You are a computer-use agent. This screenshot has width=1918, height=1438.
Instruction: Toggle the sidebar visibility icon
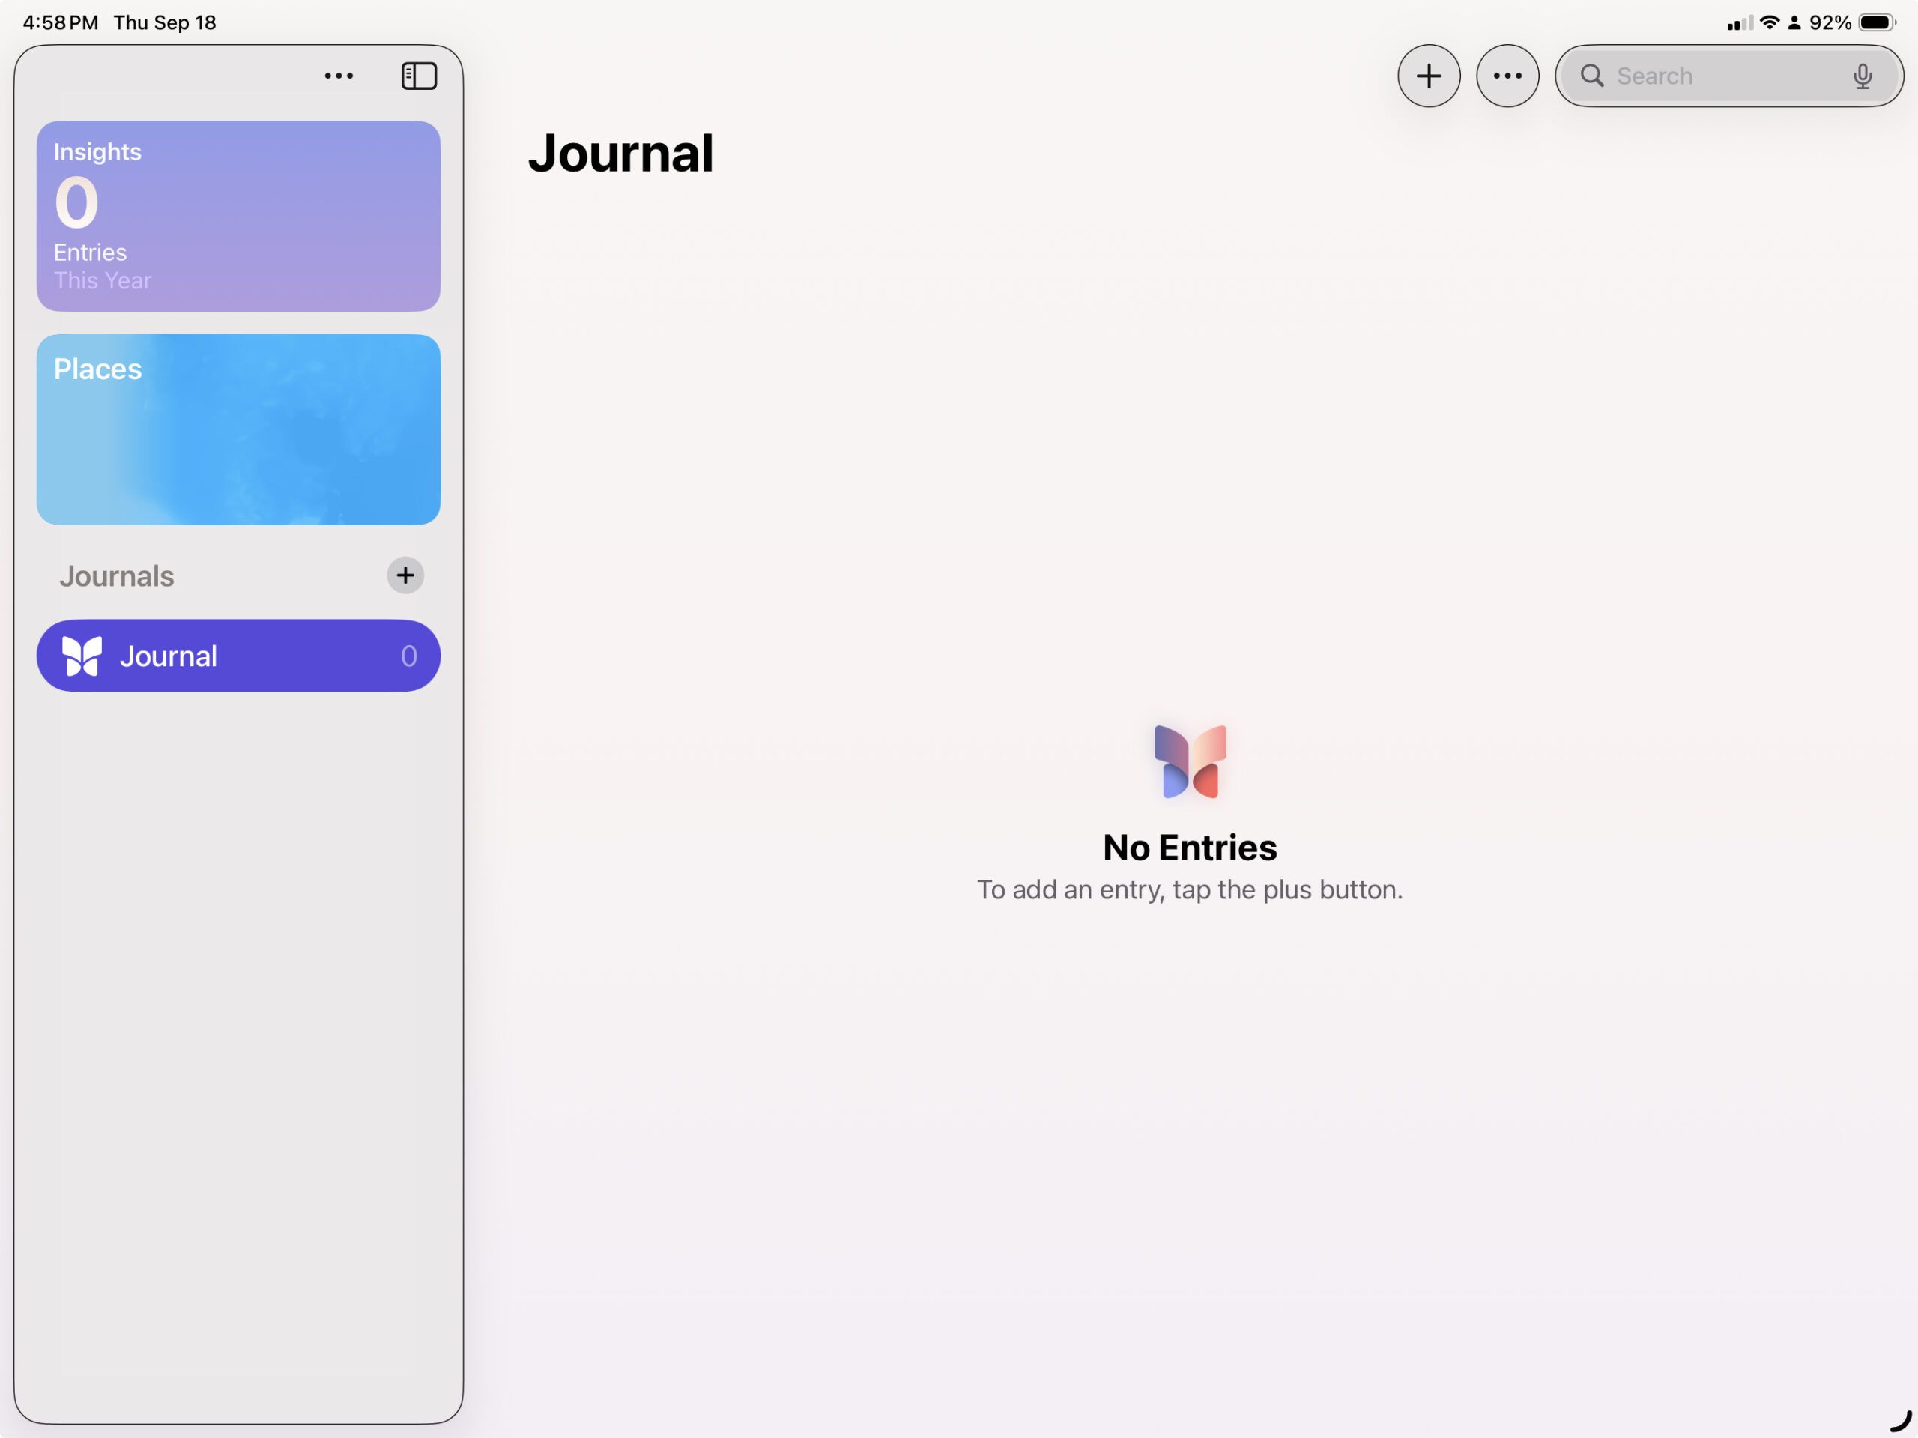tap(419, 76)
